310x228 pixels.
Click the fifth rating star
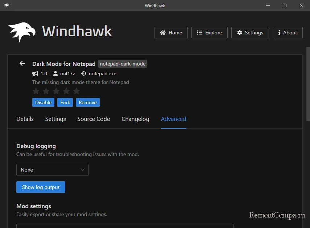[77, 91]
